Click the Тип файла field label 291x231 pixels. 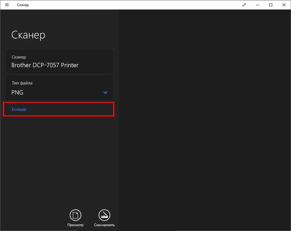tap(22, 83)
